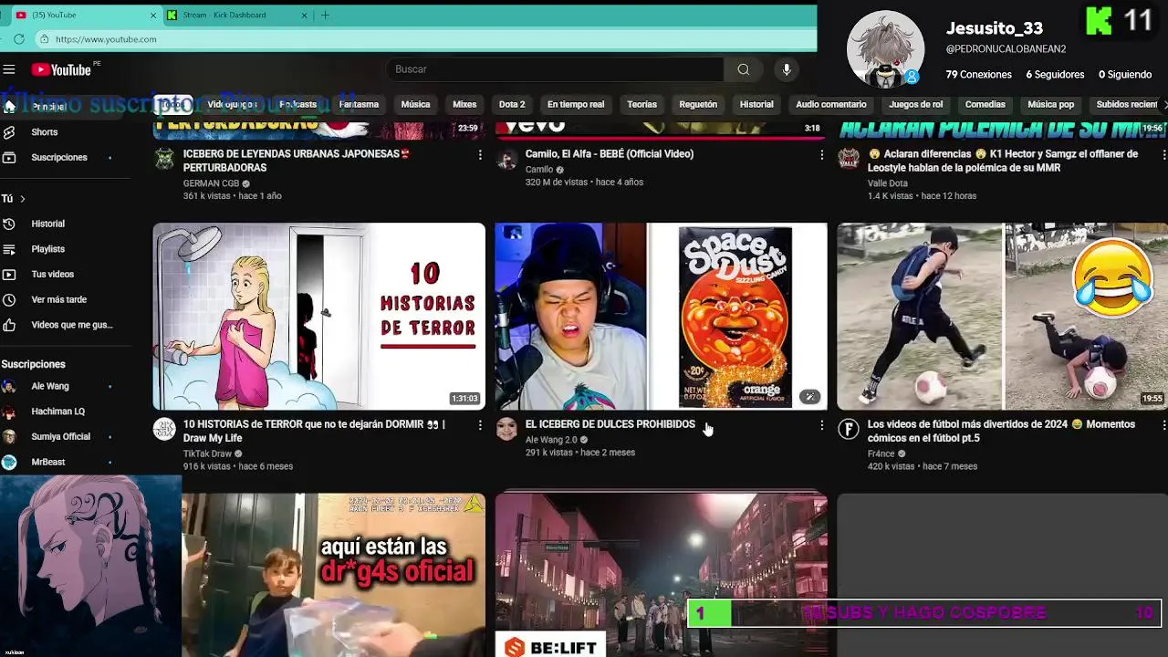This screenshot has width=1168, height=657.
Task: Open options for ICEBERG DE DULCES video
Action: point(822,425)
